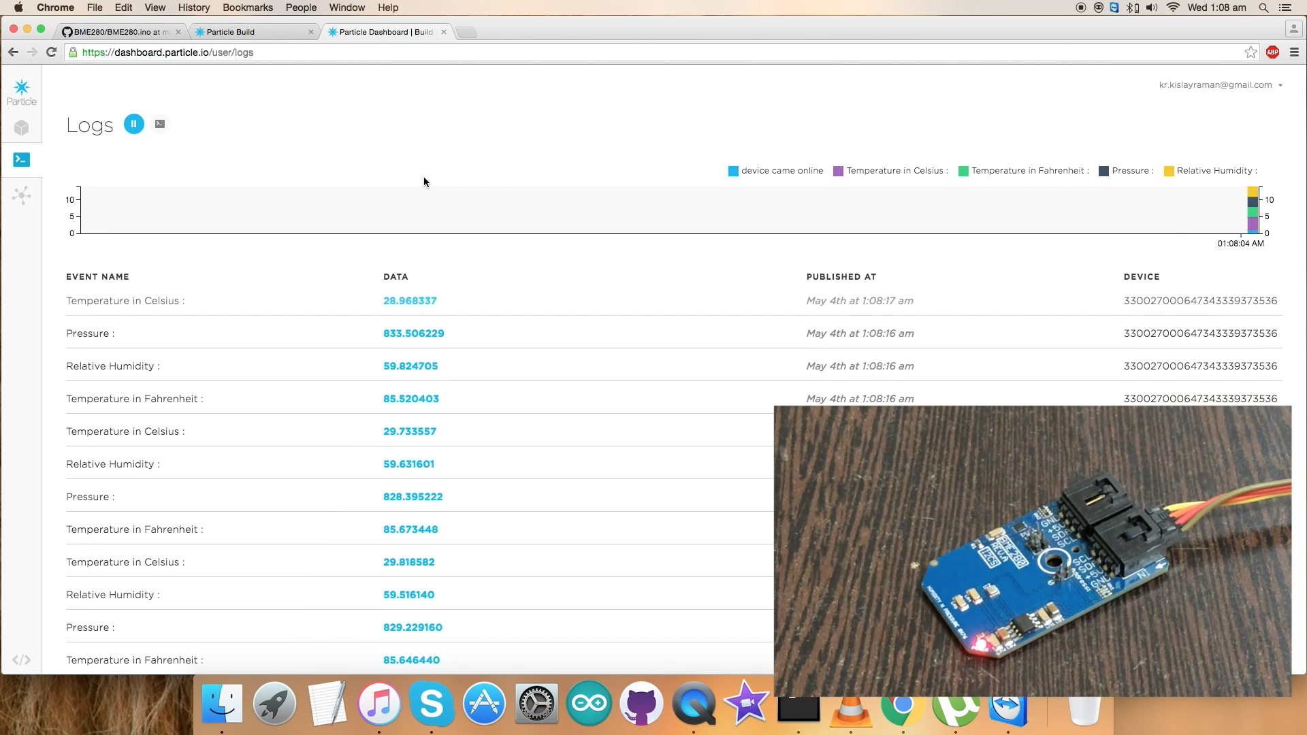Select the Particle devices icon
The image size is (1307, 735).
(x=22, y=127)
